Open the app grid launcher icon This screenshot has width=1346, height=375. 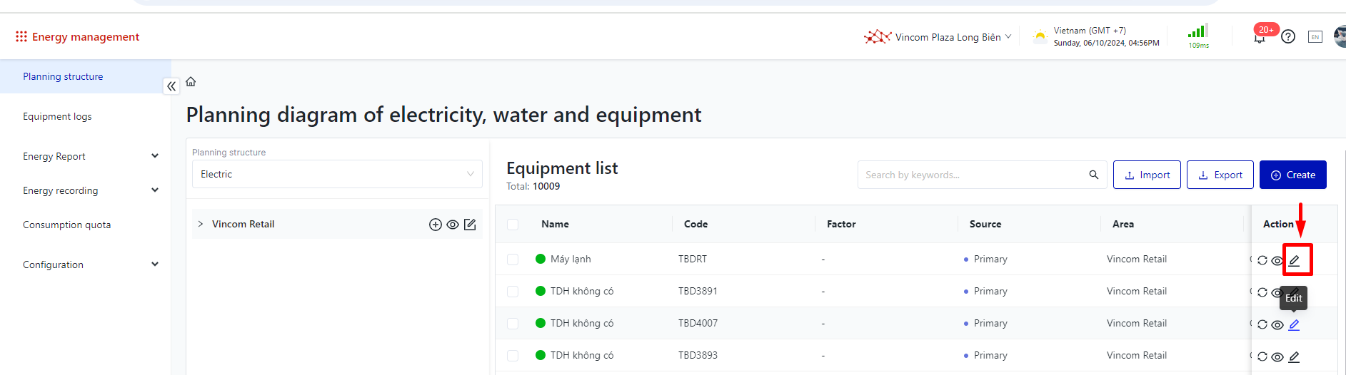[x=21, y=36]
